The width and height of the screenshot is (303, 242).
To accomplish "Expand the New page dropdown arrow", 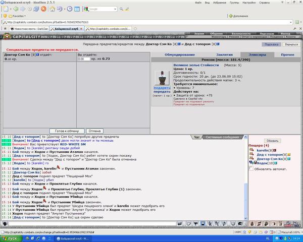I will (11, 9).
